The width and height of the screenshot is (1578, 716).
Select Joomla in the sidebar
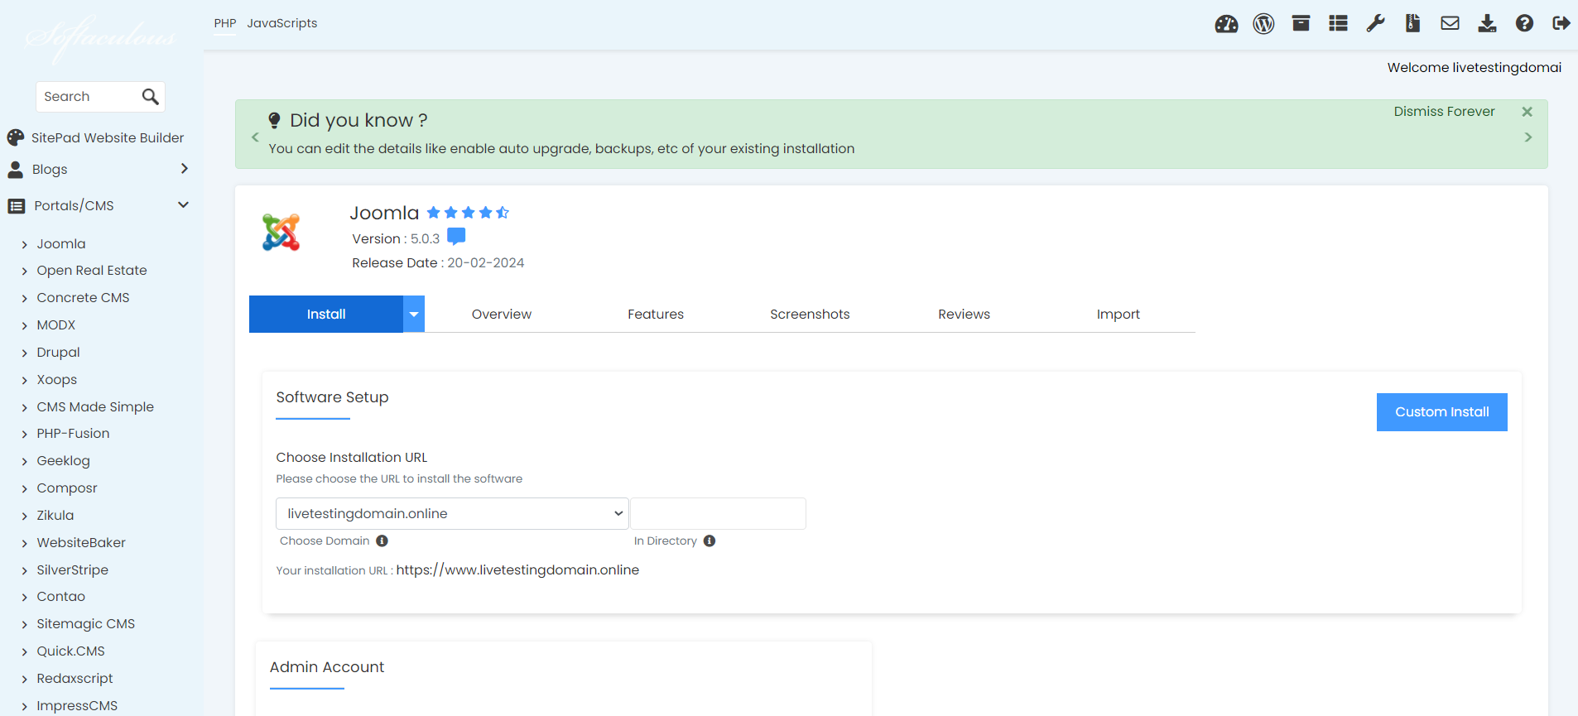[61, 244]
